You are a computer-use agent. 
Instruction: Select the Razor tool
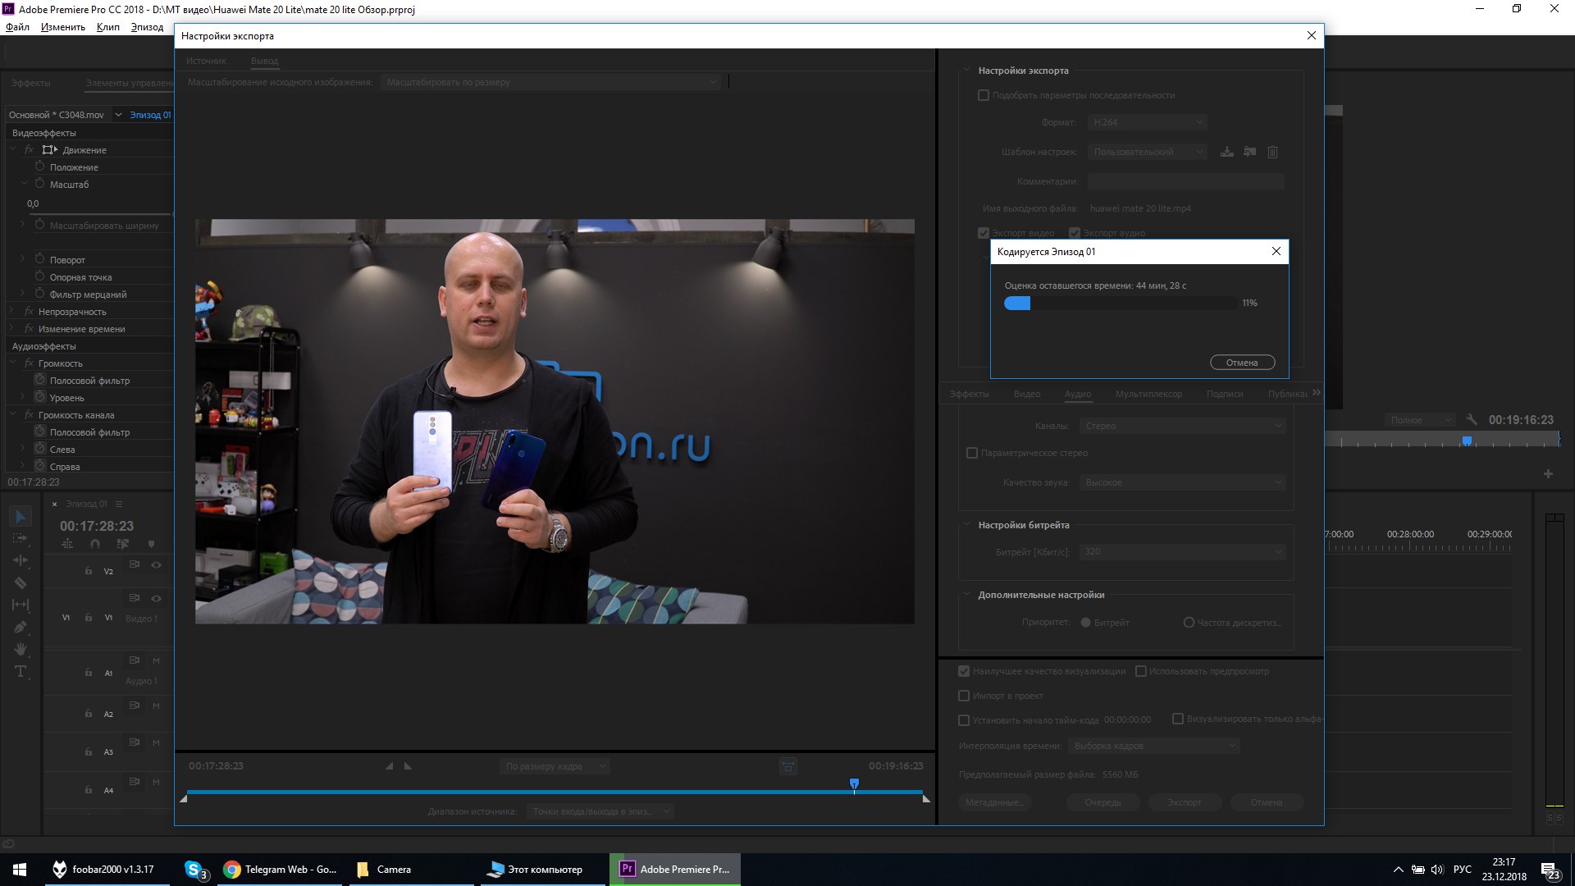pyautogui.click(x=21, y=582)
